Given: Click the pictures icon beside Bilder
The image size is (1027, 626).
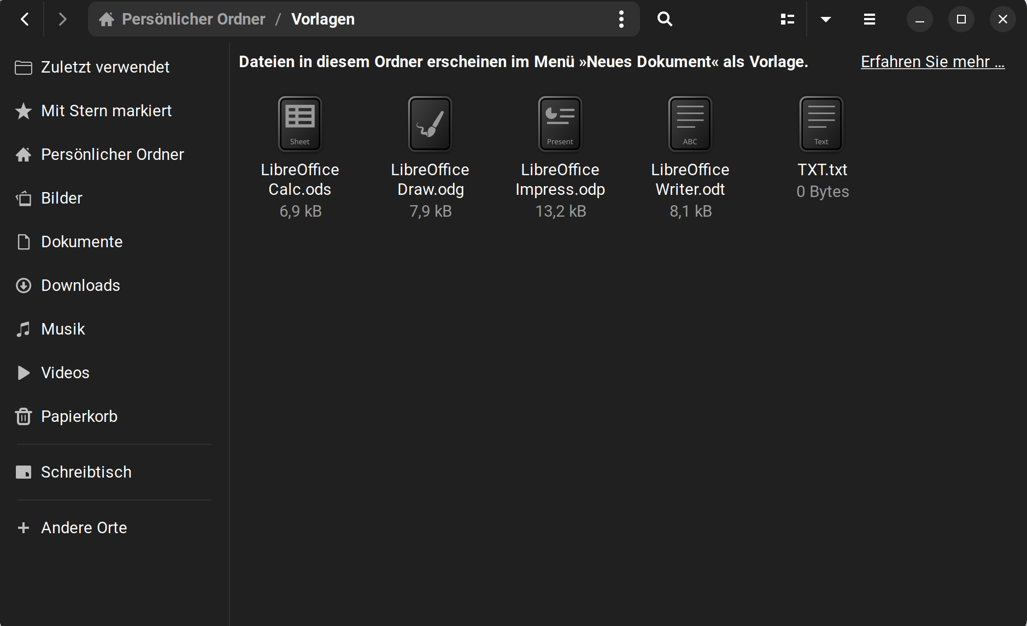Looking at the screenshot, I should 24,198.
